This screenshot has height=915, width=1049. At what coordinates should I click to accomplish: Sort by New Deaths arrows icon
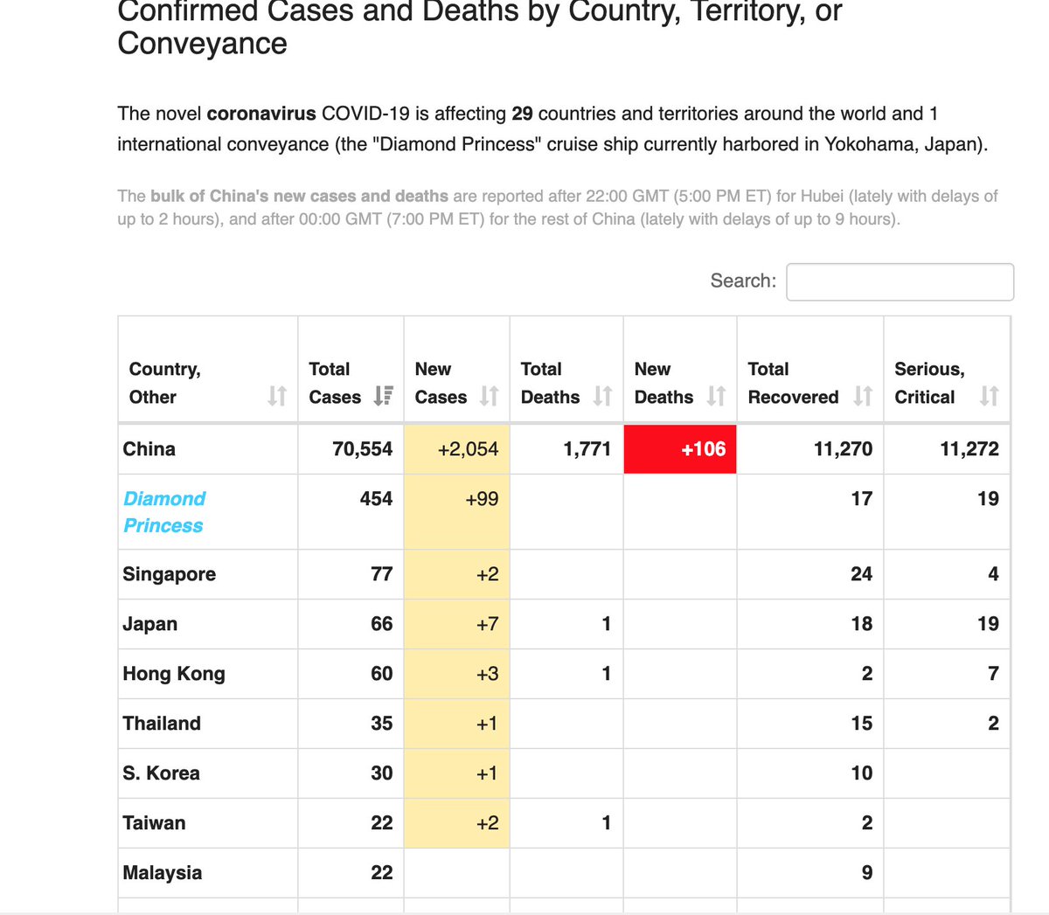click(716, 397)
